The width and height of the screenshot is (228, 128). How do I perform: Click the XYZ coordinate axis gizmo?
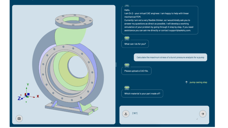[28, 93]
